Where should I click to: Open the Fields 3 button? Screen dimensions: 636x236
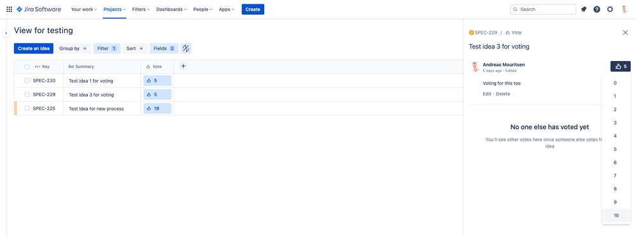pyautogui.click(x=164, y=48)
